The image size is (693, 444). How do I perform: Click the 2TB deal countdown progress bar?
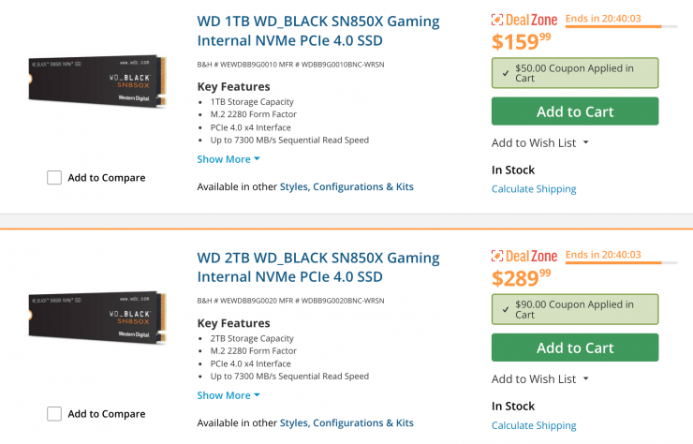coord(612,263)
